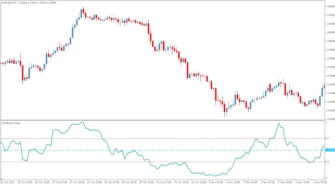Click price label 1.40455 on price axis
This screenshot has height=184, width=335.
click(331, 41)
